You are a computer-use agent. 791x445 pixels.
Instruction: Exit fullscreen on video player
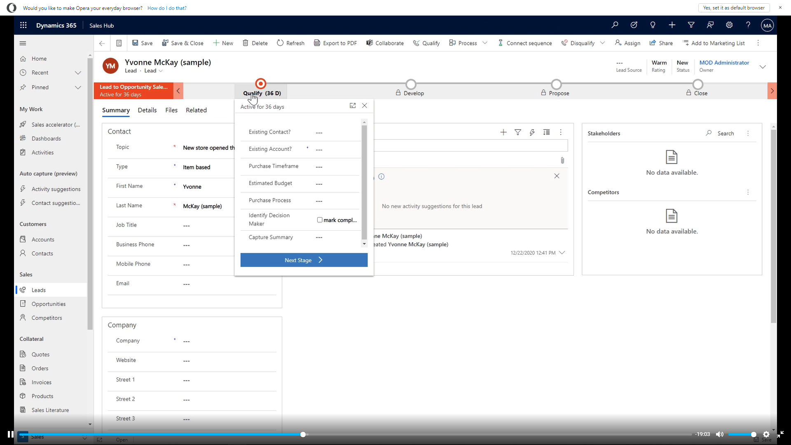coord(780,434)
